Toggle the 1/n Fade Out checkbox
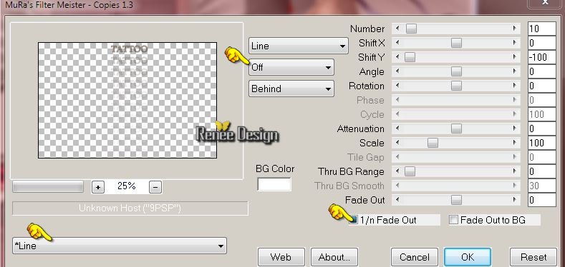Screen dimensions: 565x267 click(354, 220)
